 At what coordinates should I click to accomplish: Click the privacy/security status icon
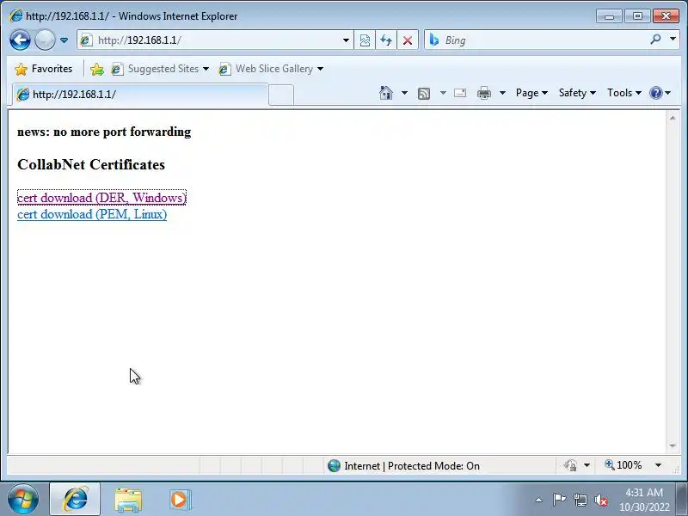tap(570, 465)
